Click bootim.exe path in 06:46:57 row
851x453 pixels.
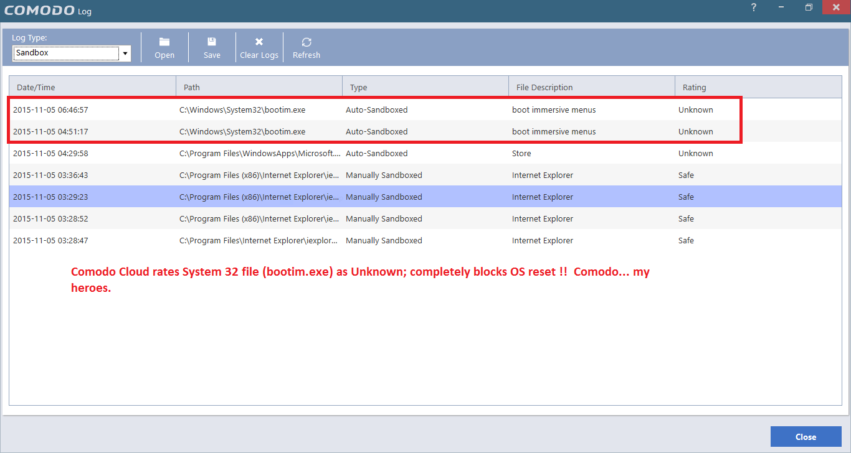pyautogui.click(x=242, y=110)
